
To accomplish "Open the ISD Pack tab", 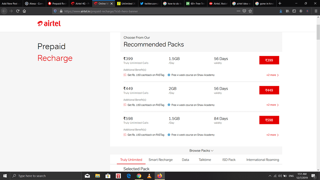I will coord(229,160).
